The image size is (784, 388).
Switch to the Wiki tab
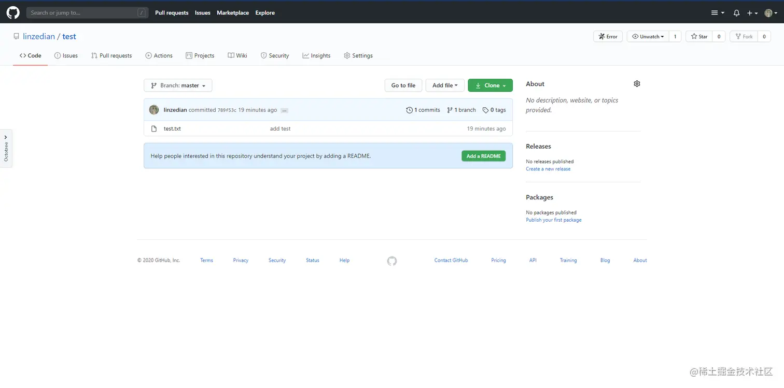[237, 55]
